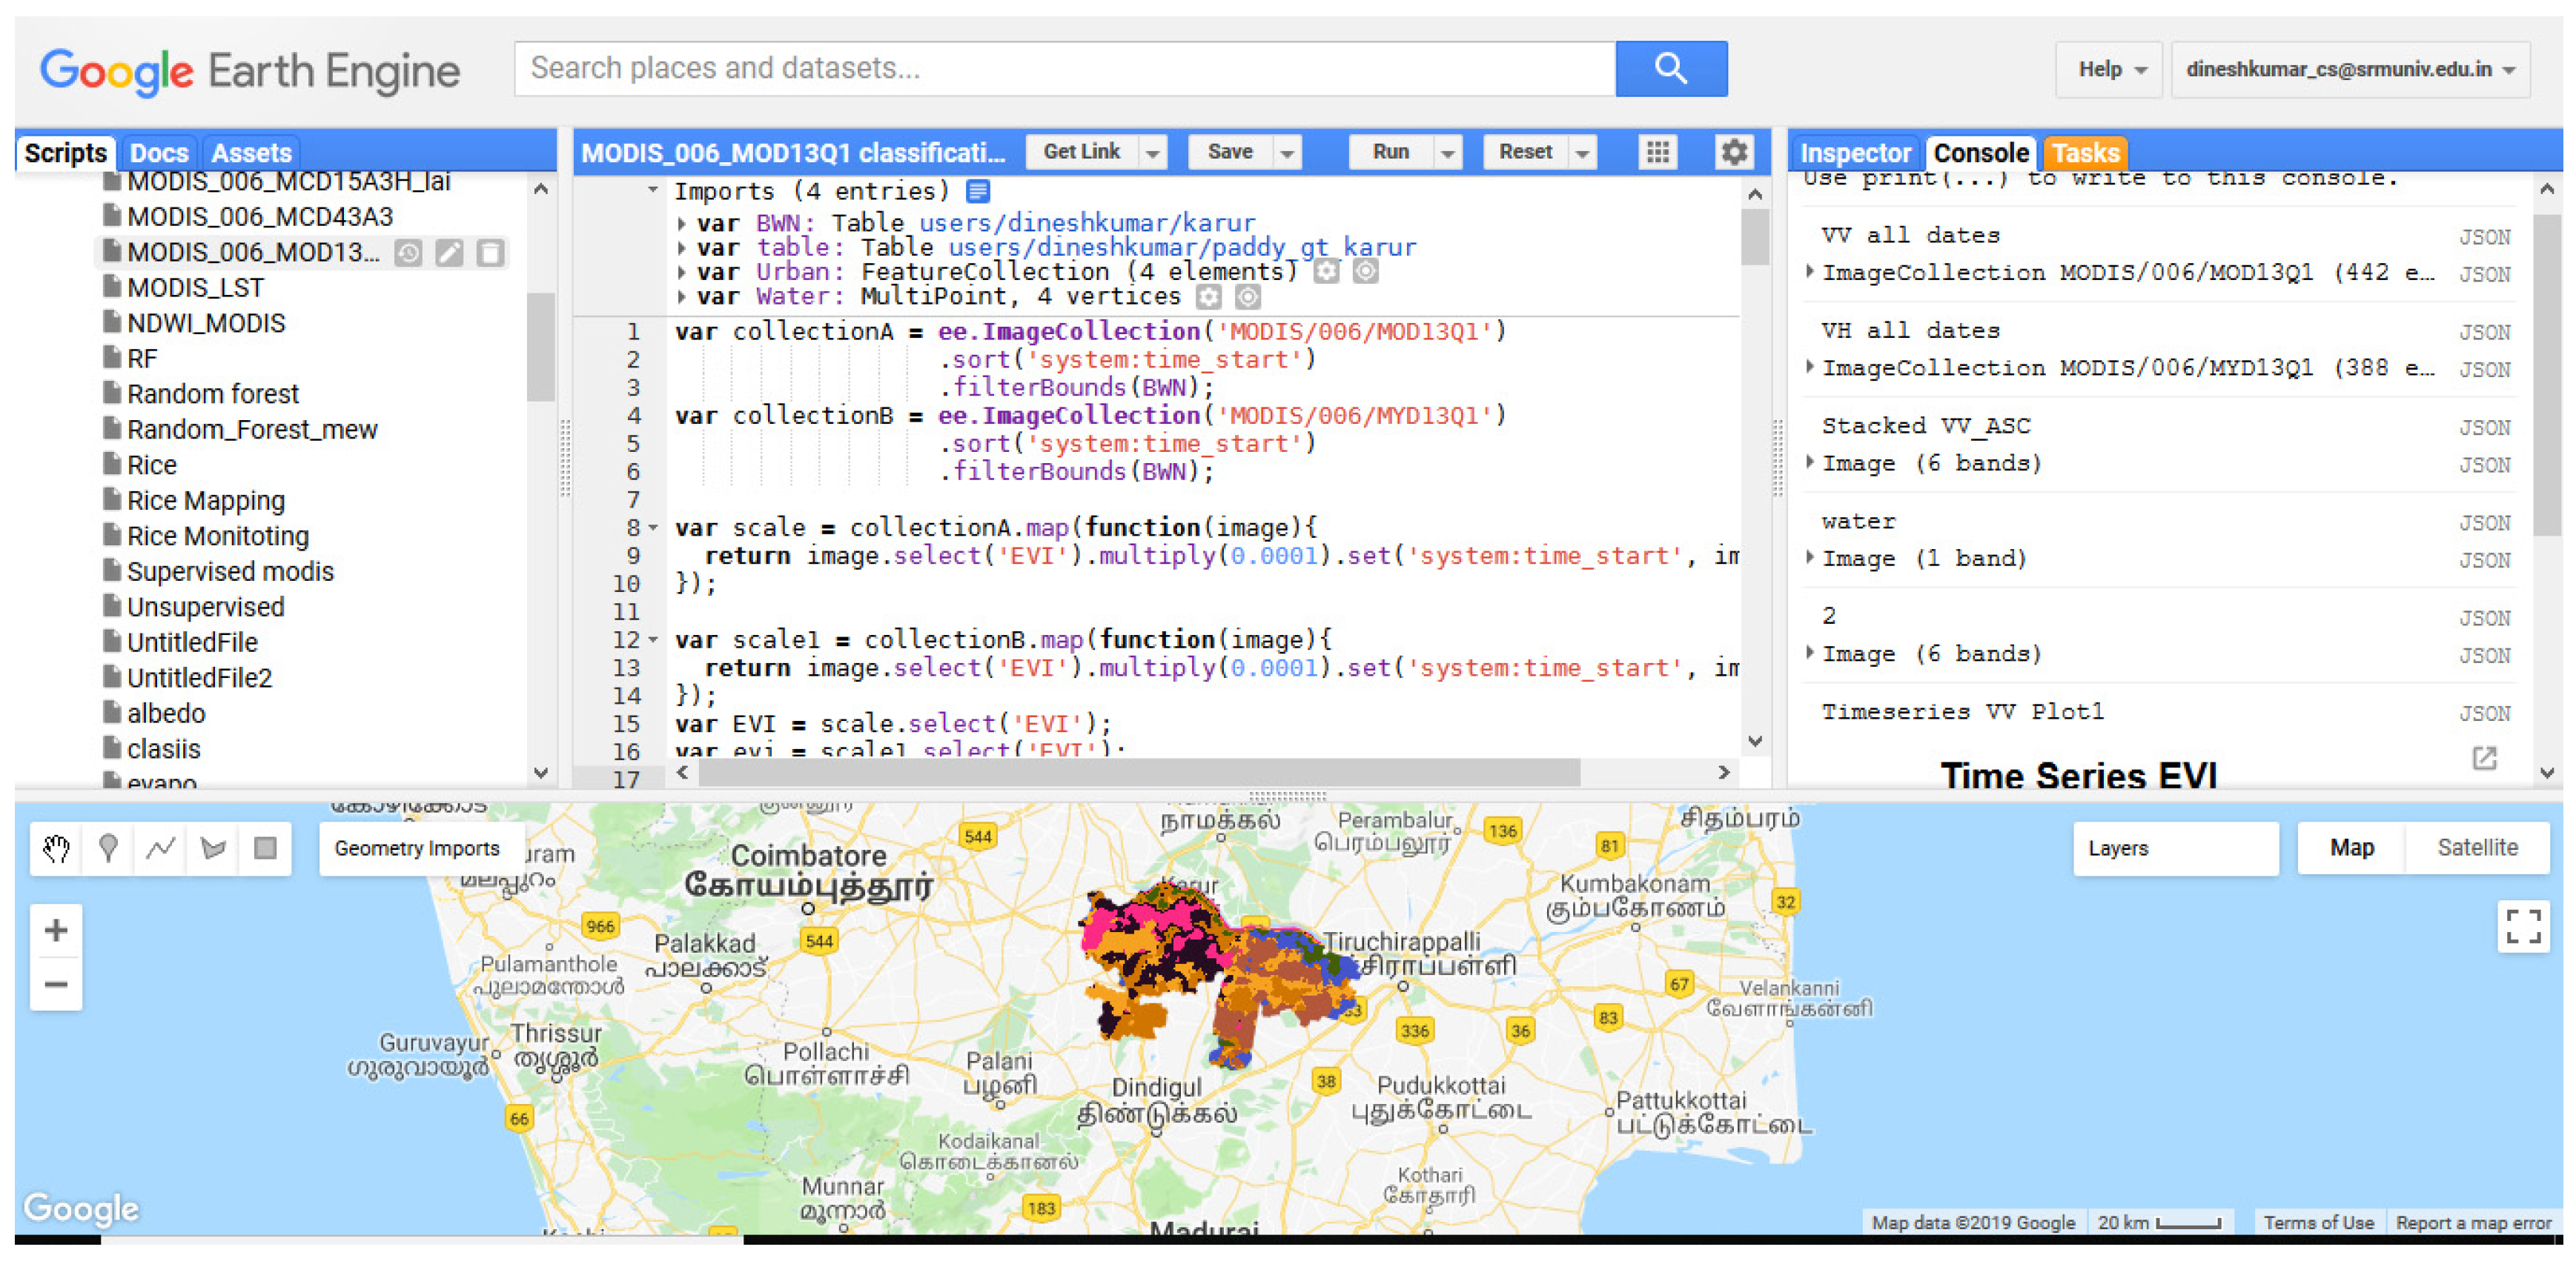
Task: Open the Apps grid icon
Action: (x=1657, y=152)
